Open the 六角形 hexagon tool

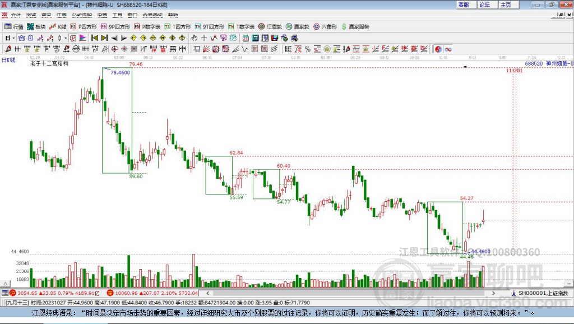tap(325, 27)
